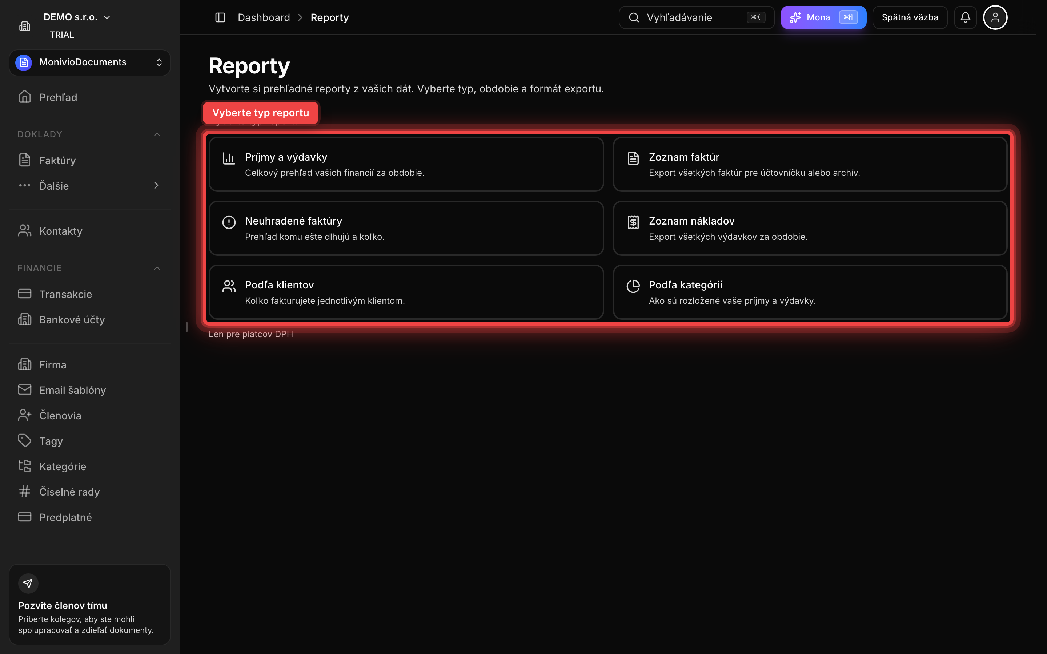Open Kontakty in the sidebar
The height and width of the screenshot is (654, 1047).
coord(89,231)
